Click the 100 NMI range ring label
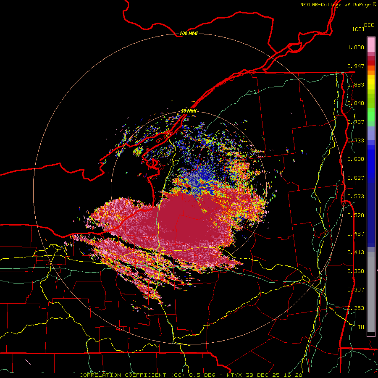378x378 pixels. click(x=189, y=33)
